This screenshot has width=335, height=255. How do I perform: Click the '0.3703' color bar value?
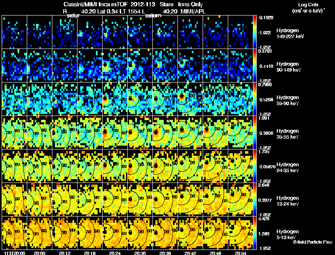point(265,51)
